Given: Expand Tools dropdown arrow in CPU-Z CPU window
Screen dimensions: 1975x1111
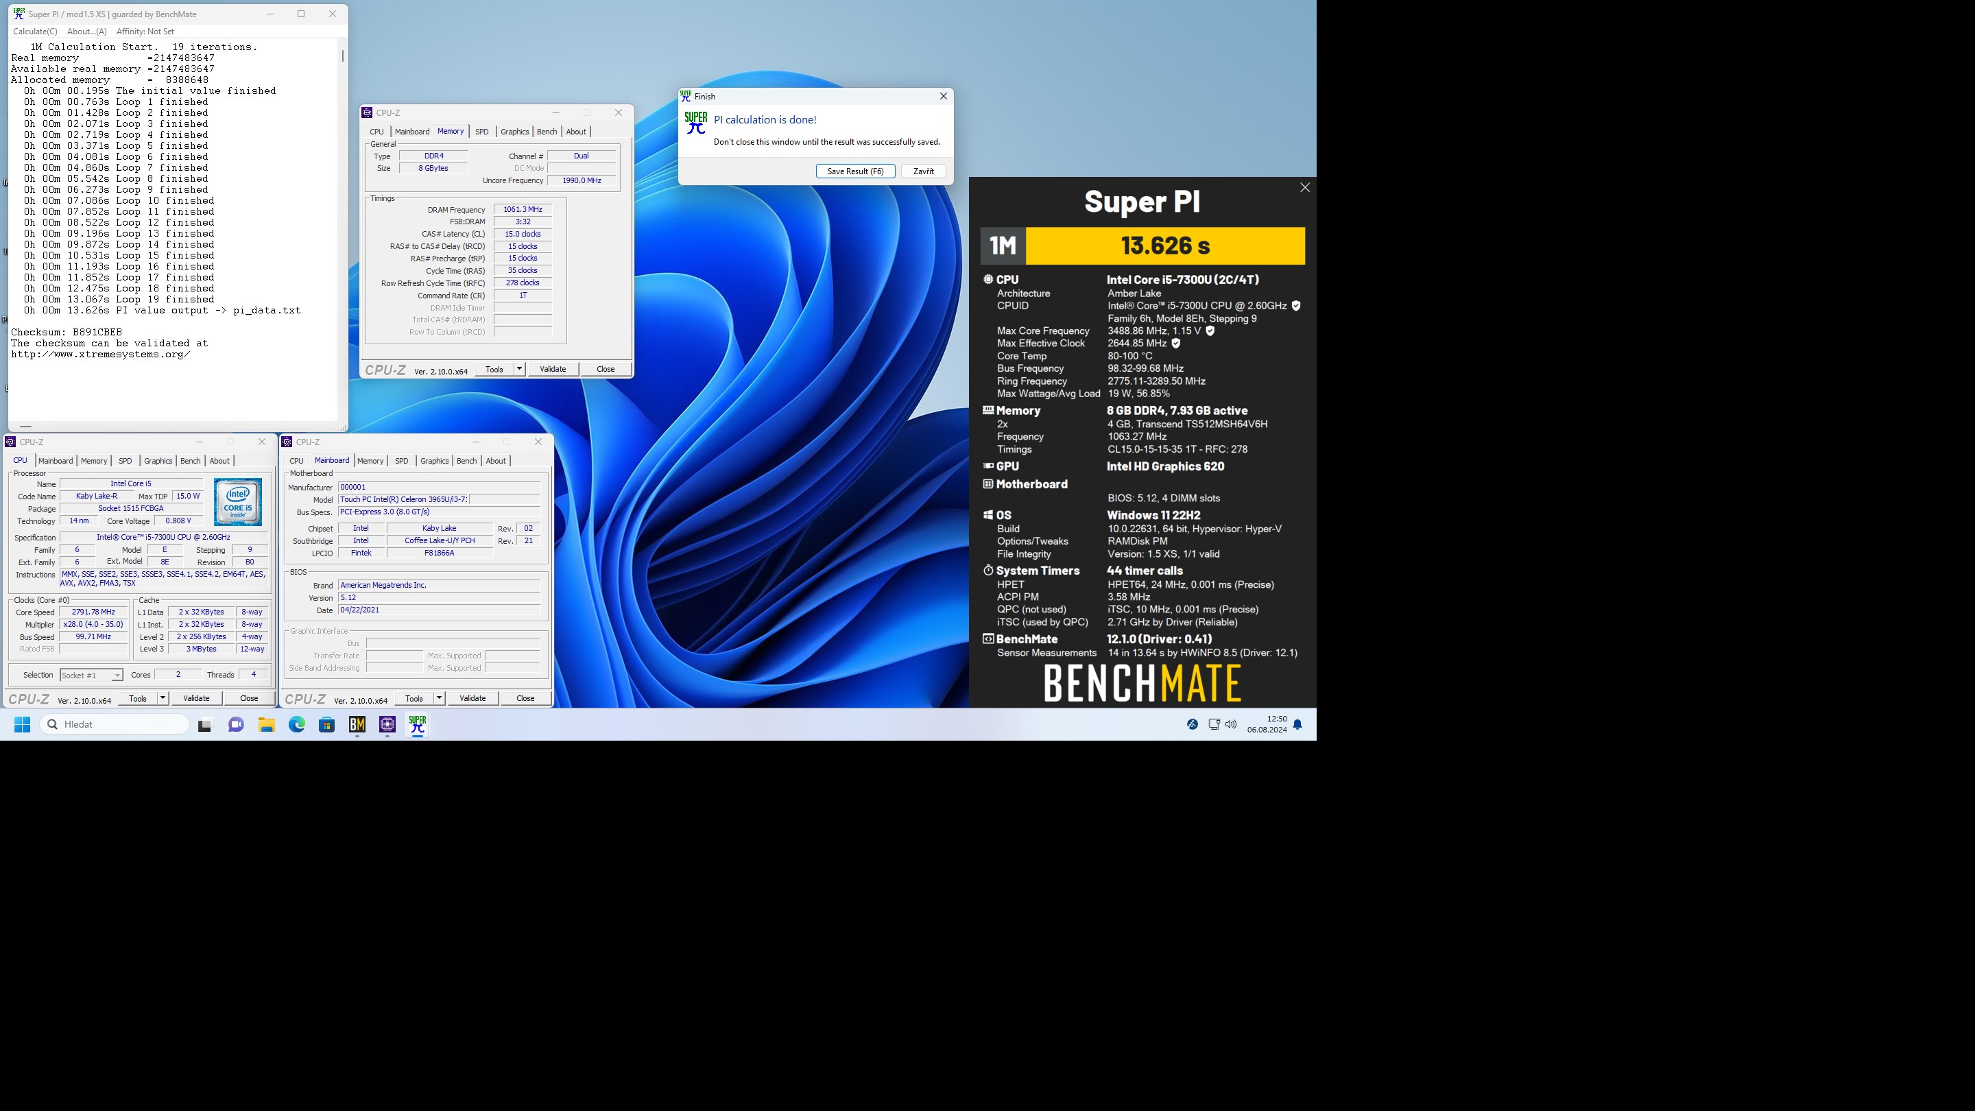Looking at the screenshot, I should [x=163, y=699].
